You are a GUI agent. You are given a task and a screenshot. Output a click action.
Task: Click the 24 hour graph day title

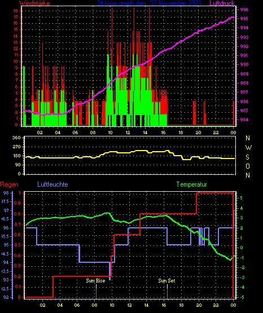pos(149,3)
